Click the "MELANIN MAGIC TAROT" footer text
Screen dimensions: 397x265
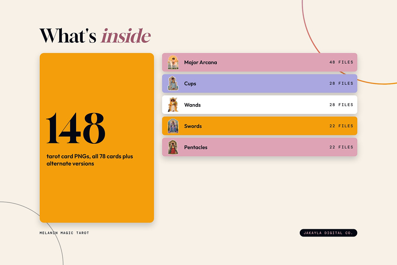click(x=65, y=233)
